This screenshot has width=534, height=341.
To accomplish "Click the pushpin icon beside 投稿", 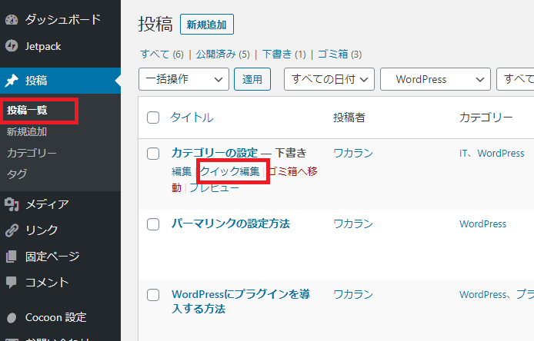I will click(12, 81).
